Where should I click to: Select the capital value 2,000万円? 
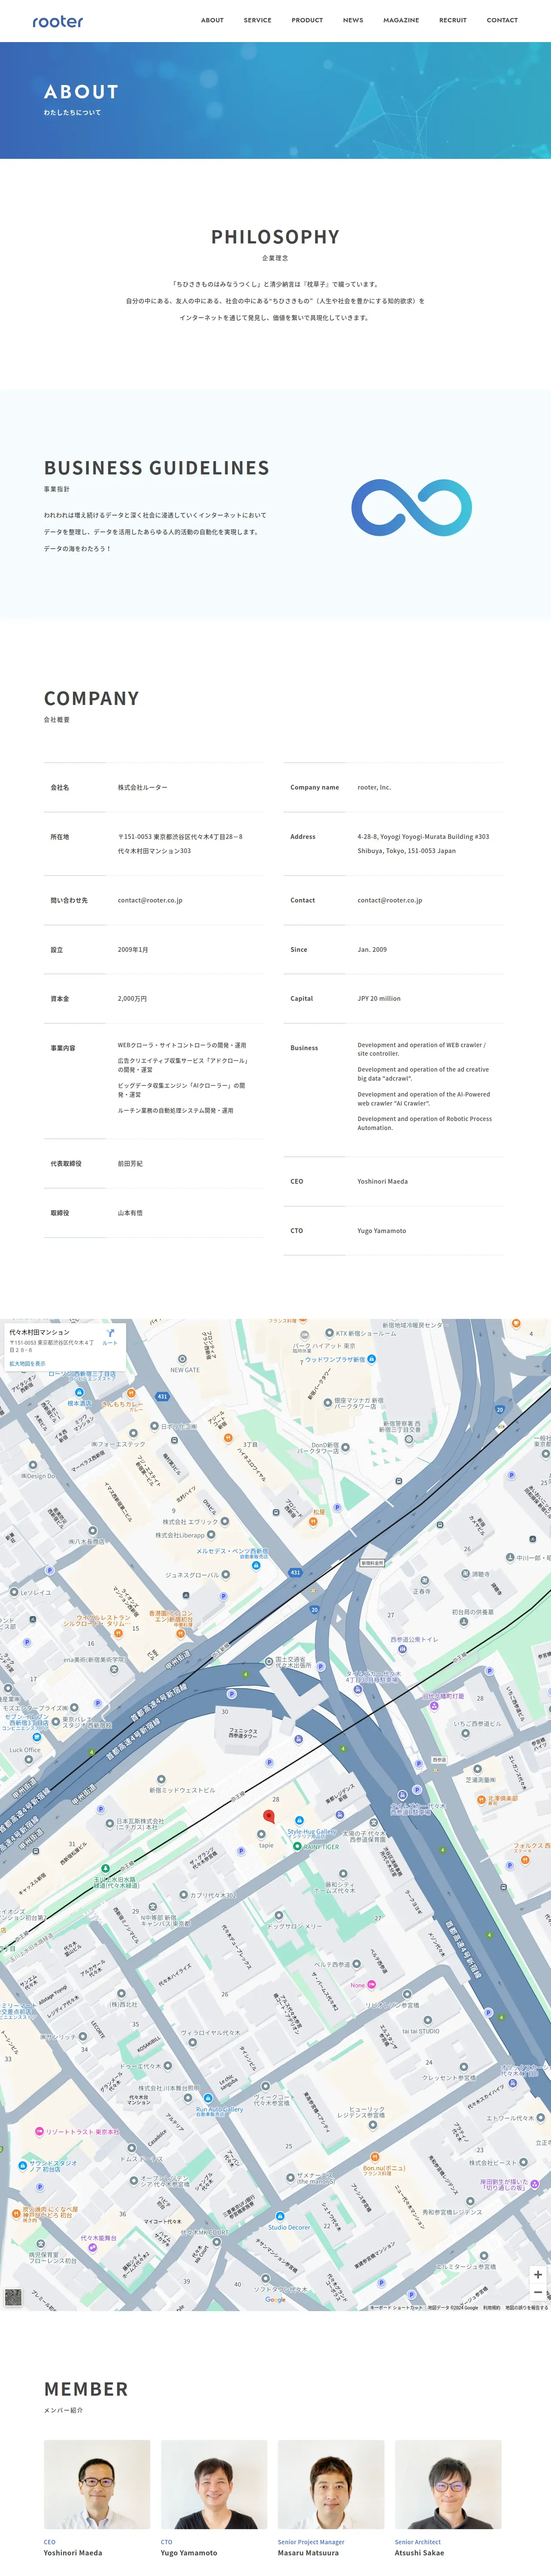coord(133,998)
